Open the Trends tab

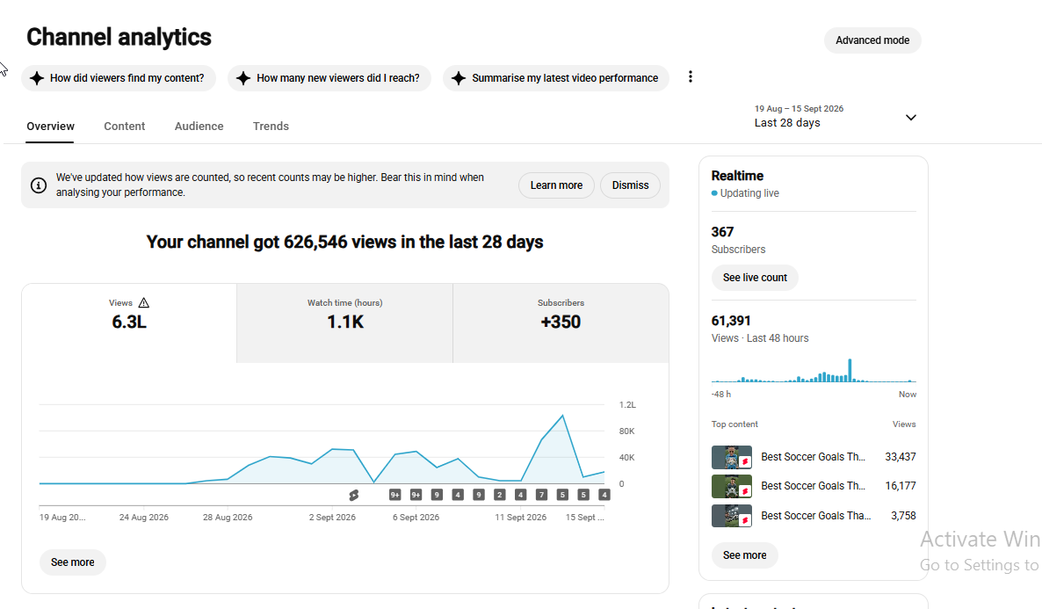pyautogui.click(x=271, y=127)
